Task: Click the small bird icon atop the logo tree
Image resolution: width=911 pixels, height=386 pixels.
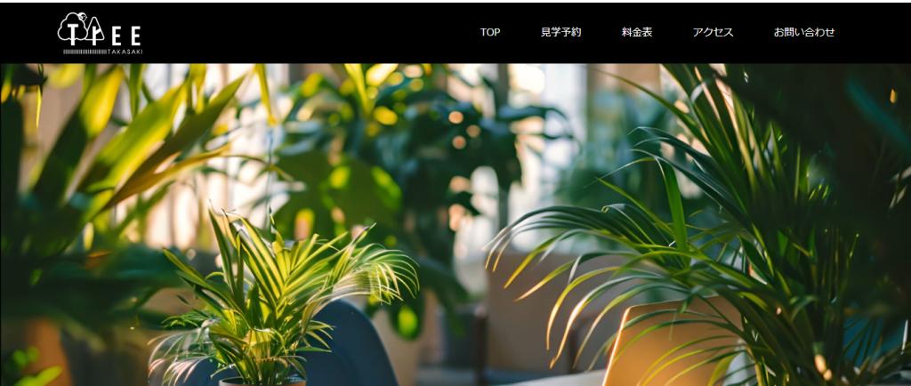Action: [x=83, y=16]
